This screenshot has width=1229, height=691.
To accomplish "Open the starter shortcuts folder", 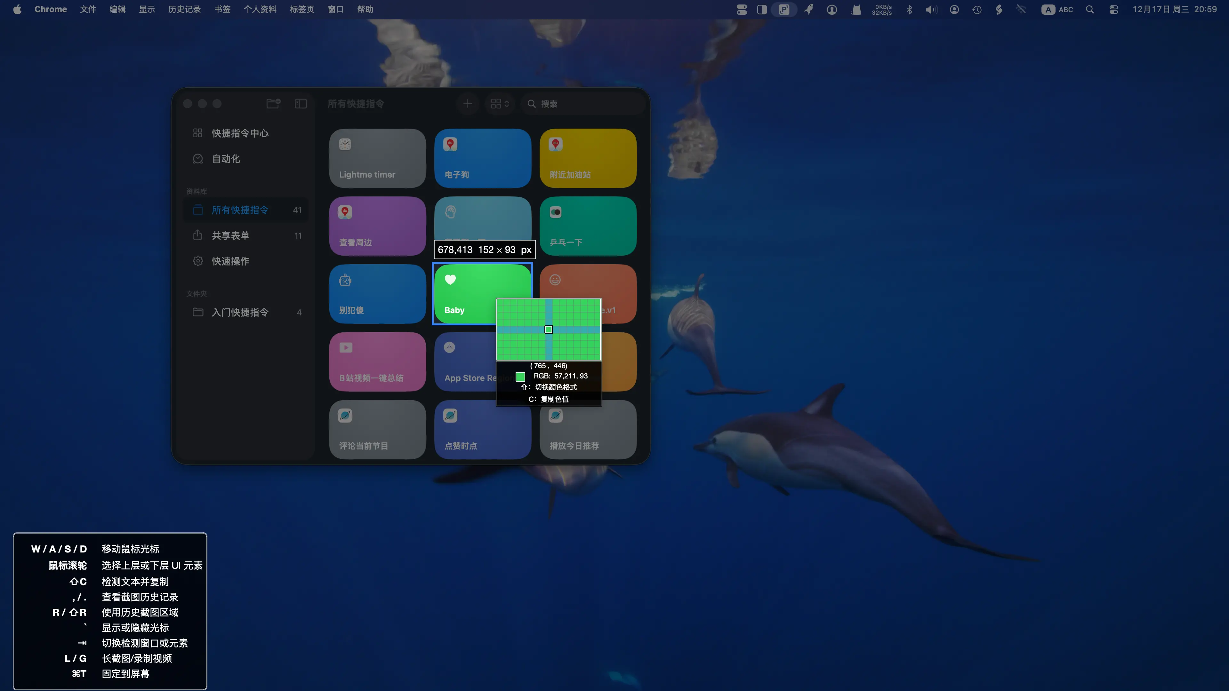I will pos(240,312).
